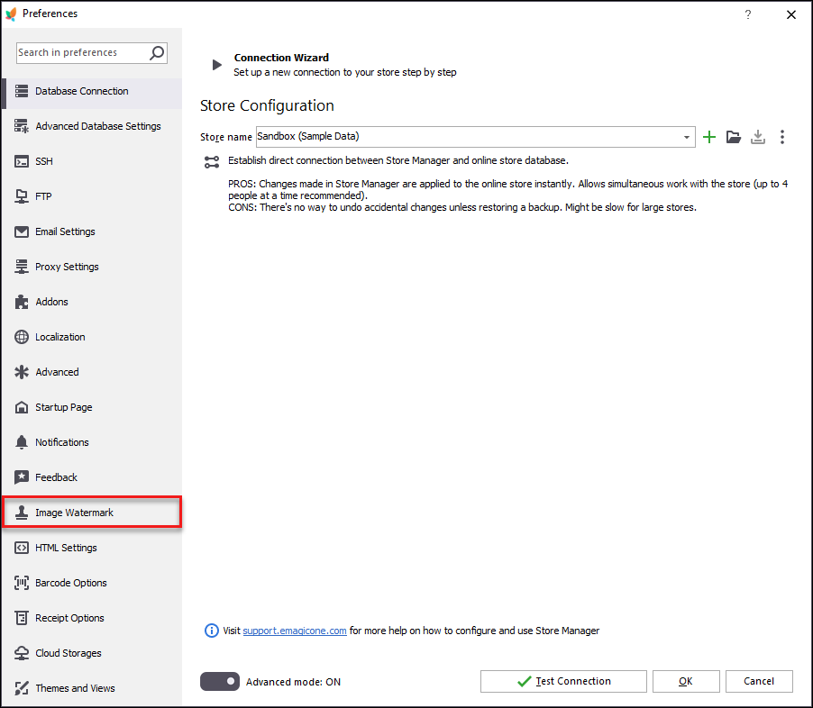
Task: Click the Image Watermark stamp icon
Action: 22,513
